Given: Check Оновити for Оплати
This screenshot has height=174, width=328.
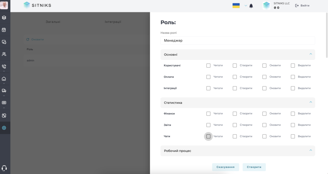Looking at the screenshot, I should [x=264, y=77].
